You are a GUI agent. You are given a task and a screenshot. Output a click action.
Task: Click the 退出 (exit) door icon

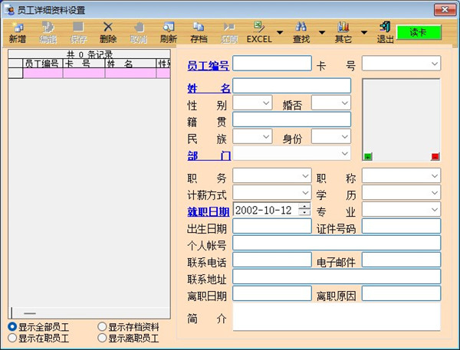pyautogui.click(x=385, y=27)
